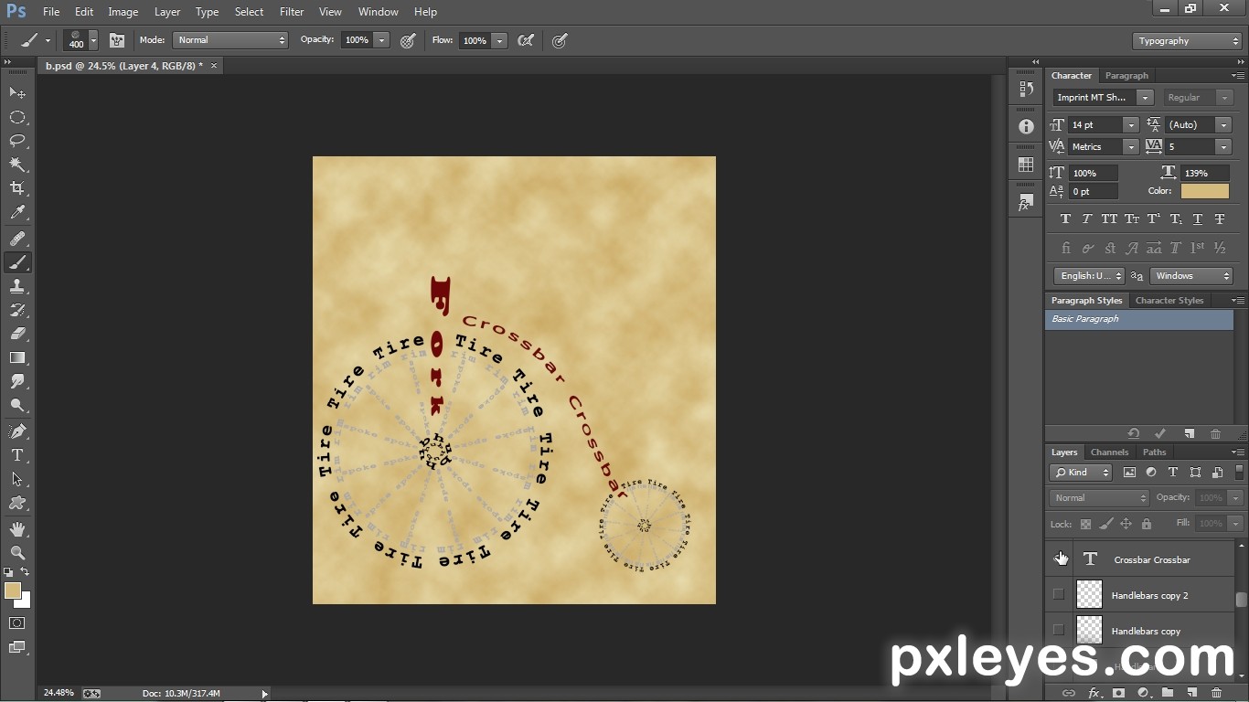Image resolution: width=1249 pixels, height=702 pixels.
Task: Open the Metrics kerning dropdown
Action: click(1131, 146)
